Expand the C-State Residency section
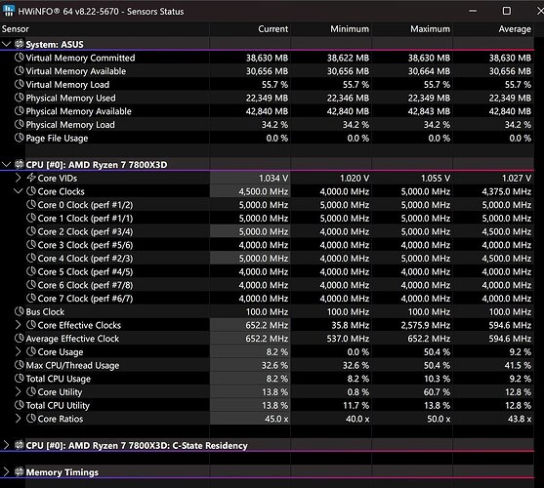 tap(6, 445)
